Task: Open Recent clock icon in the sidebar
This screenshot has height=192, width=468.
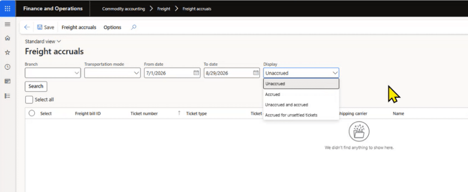Action: click(8, 67)
